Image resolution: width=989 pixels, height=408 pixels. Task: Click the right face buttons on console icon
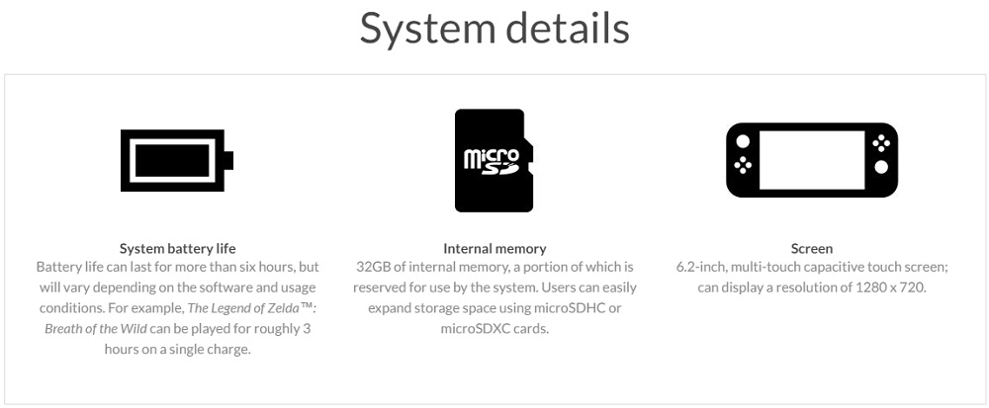click(x=880, y=143)
